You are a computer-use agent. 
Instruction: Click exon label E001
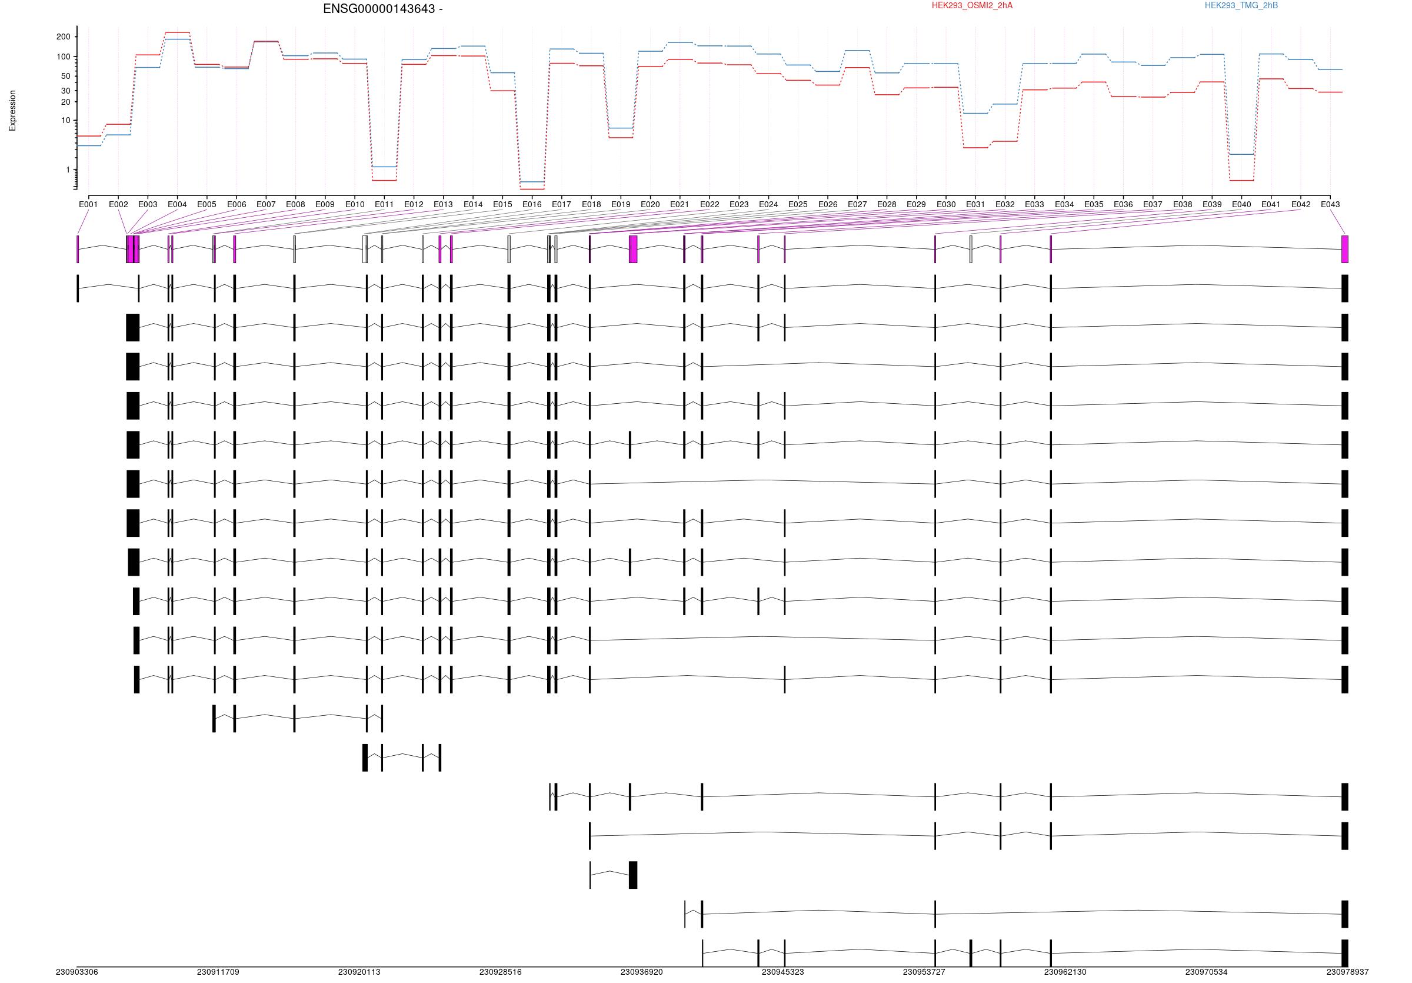click(89, 204)
